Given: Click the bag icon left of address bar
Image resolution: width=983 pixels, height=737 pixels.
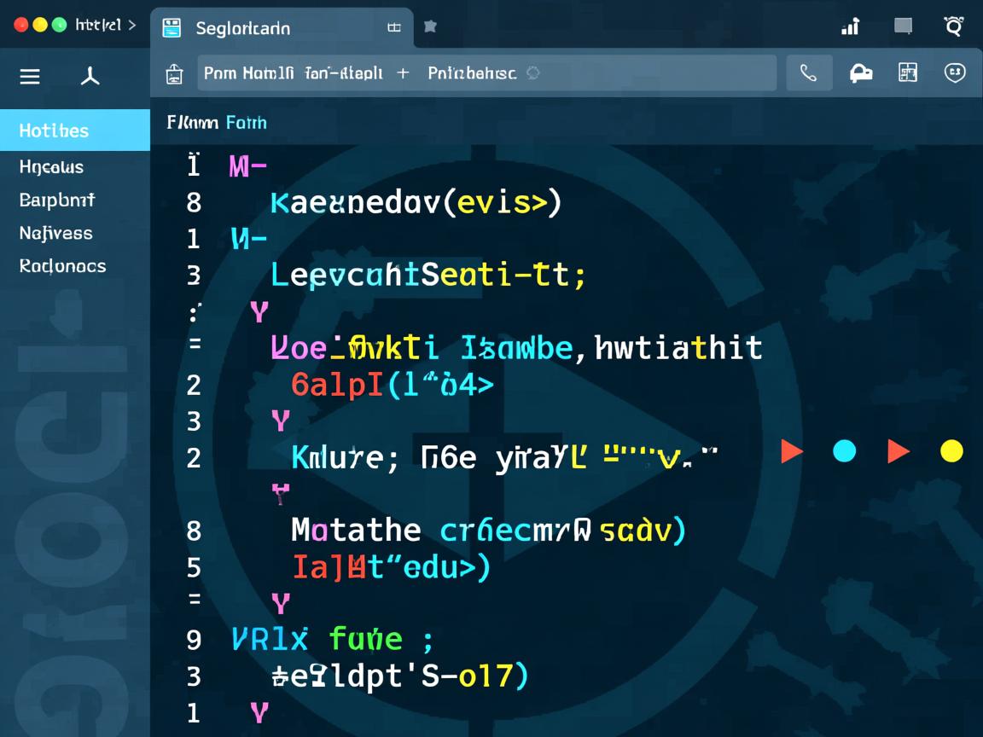Looking at the screenshot, I should click(174, 74).
